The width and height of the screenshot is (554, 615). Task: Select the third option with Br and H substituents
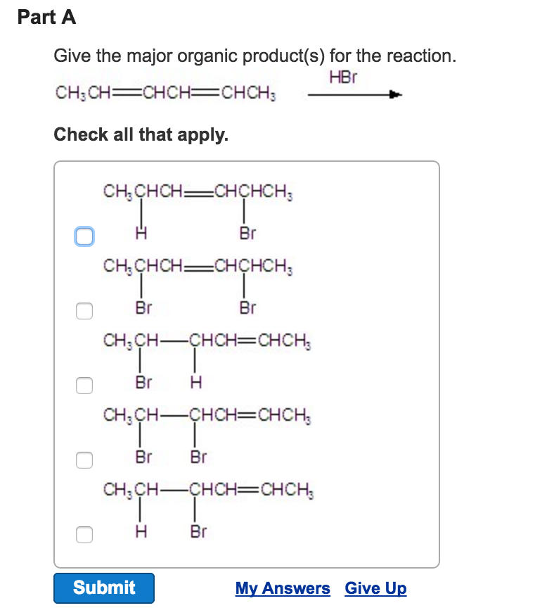(84, 385)
